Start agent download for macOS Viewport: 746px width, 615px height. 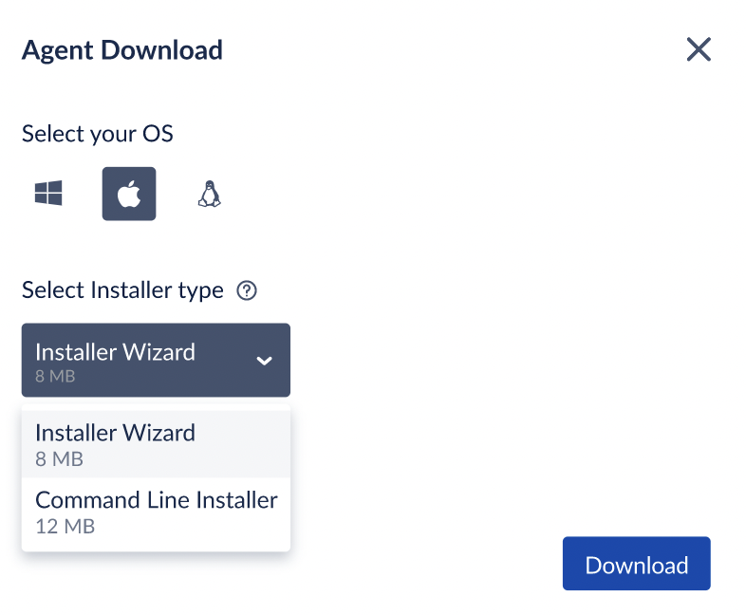coord(637,564)
